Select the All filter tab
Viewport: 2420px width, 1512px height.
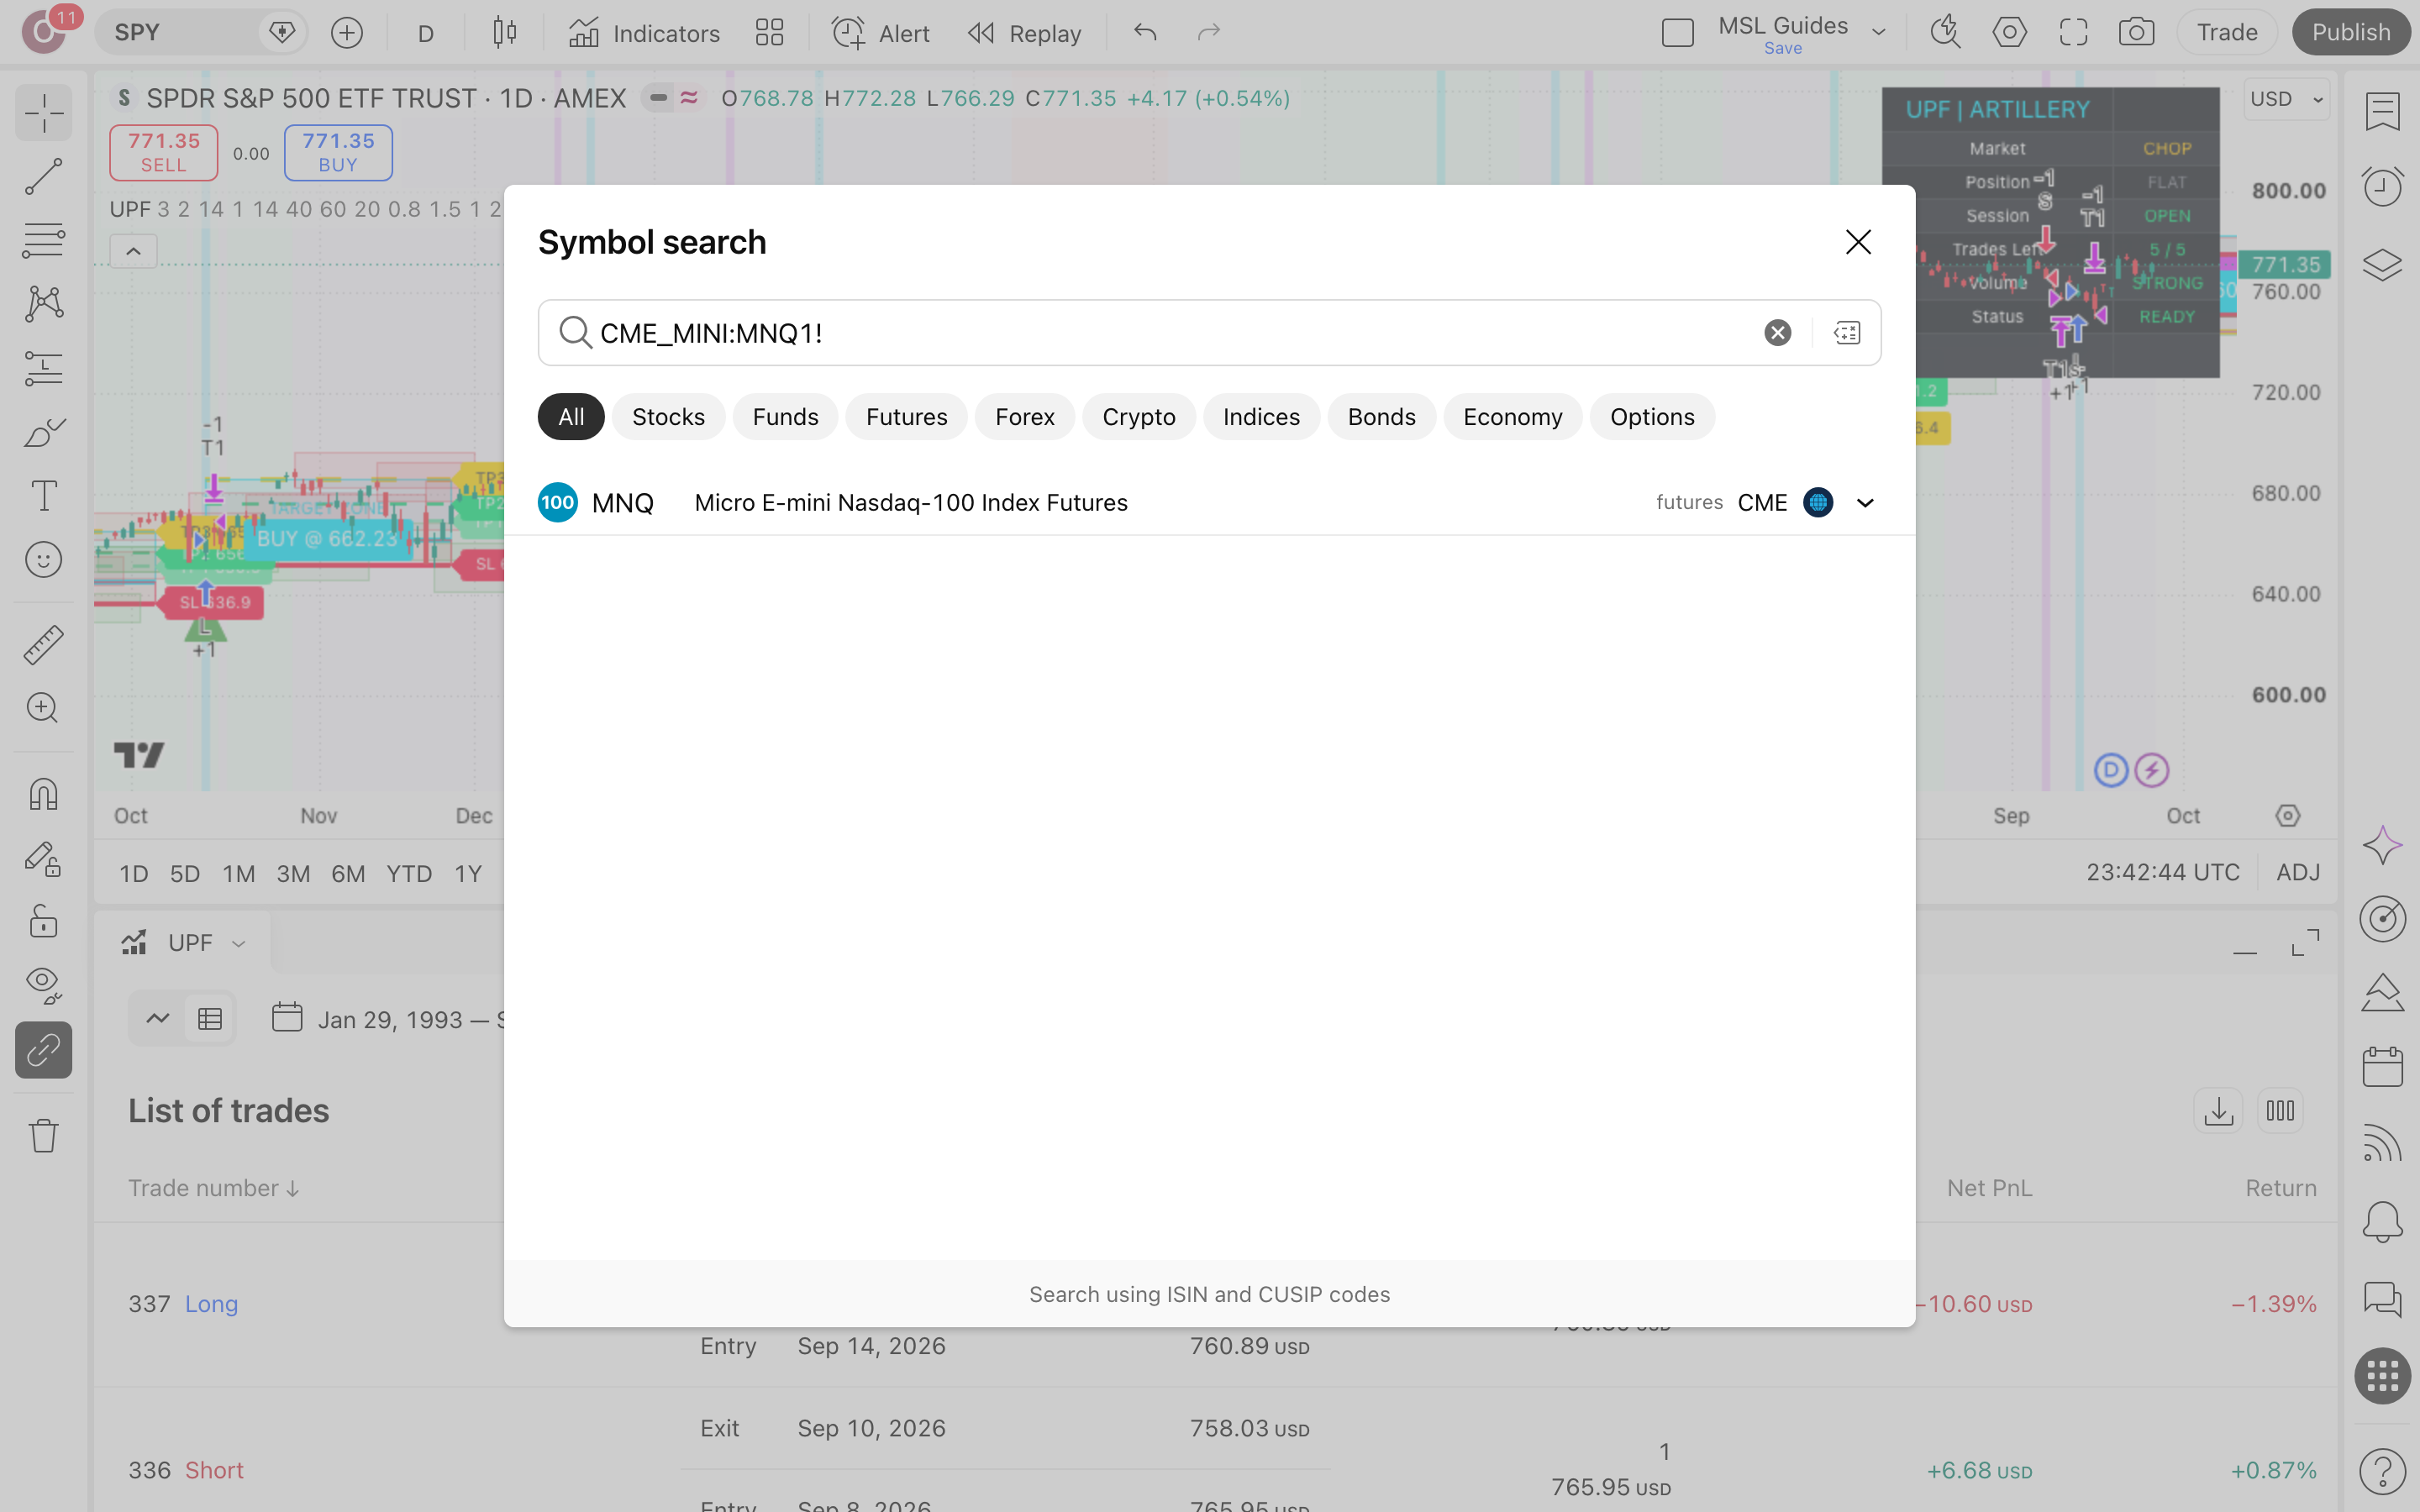tap(571, 417)
